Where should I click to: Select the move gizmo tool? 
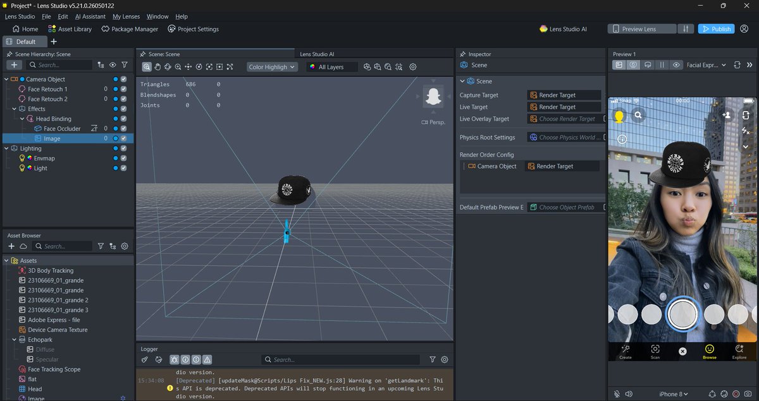[188, 67]
